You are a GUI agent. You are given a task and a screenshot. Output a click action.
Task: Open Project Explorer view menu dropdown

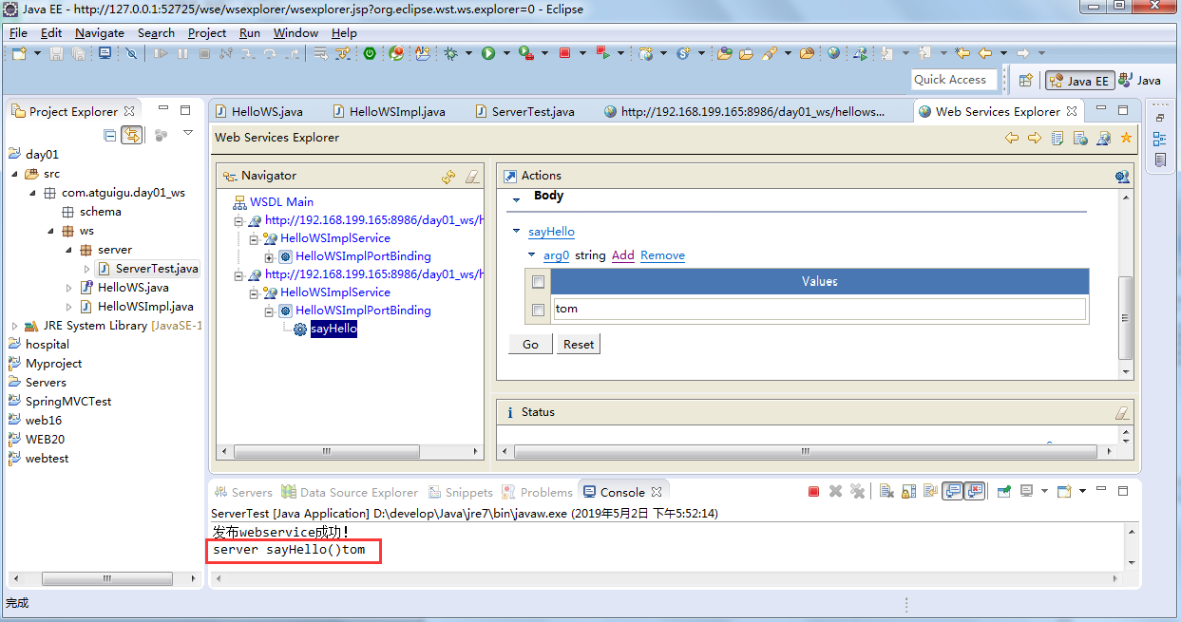coord(188,134)
